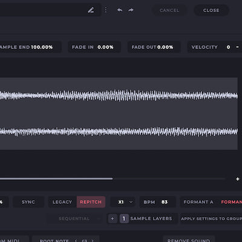The image size is (242, 242).
Task: Open the three-dot options menu
Action: pos(106,10)
